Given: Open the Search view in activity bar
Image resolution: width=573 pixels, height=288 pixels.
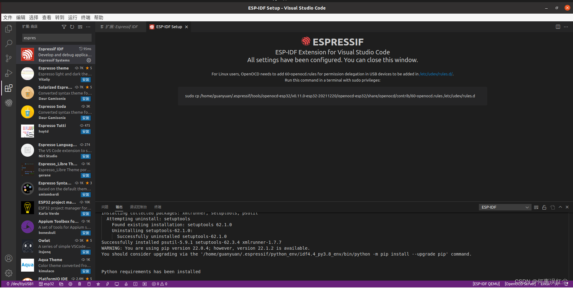Looking at the screenshot, I should pos(9,44).
